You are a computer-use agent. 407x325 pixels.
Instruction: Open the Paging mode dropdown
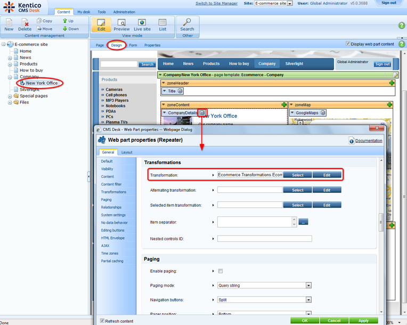click(x=308, y=286)
